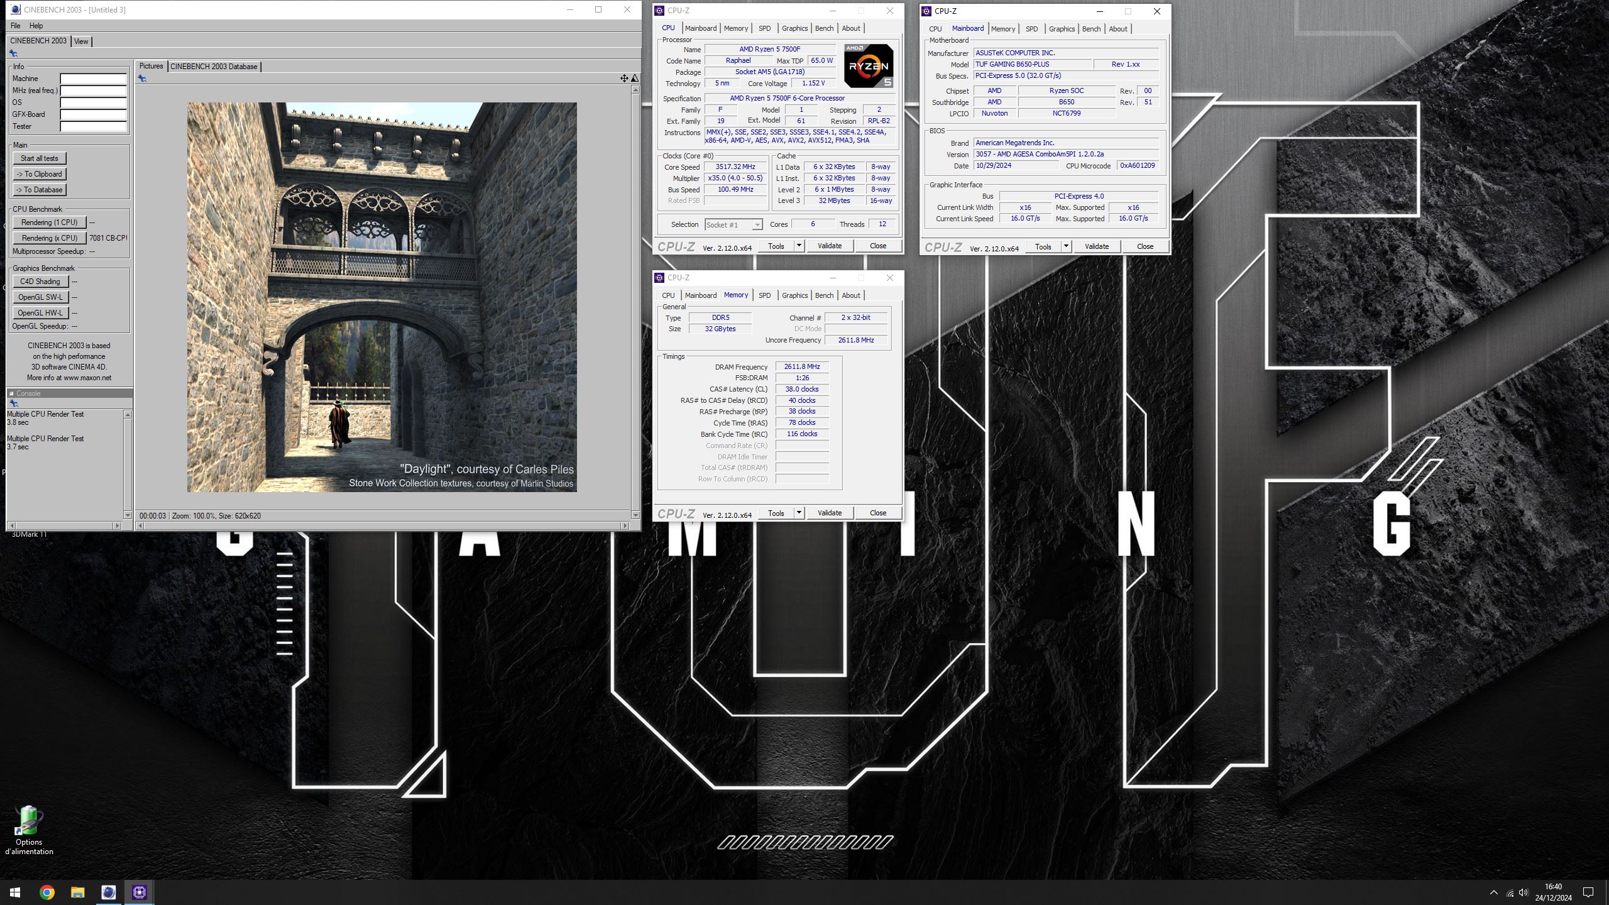Open the Socket #1 selection combo box
Viewport: 1609px width, 905px height.
point(733,224)
